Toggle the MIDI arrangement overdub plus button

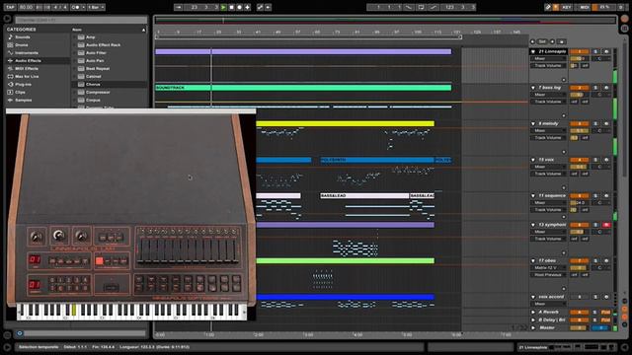pos(248,7)
